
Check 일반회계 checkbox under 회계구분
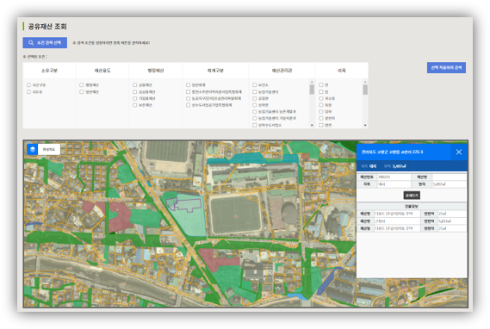[x=188, y=85]
